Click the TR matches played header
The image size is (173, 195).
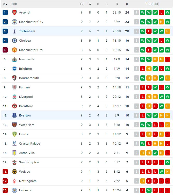tap(81, 4)
